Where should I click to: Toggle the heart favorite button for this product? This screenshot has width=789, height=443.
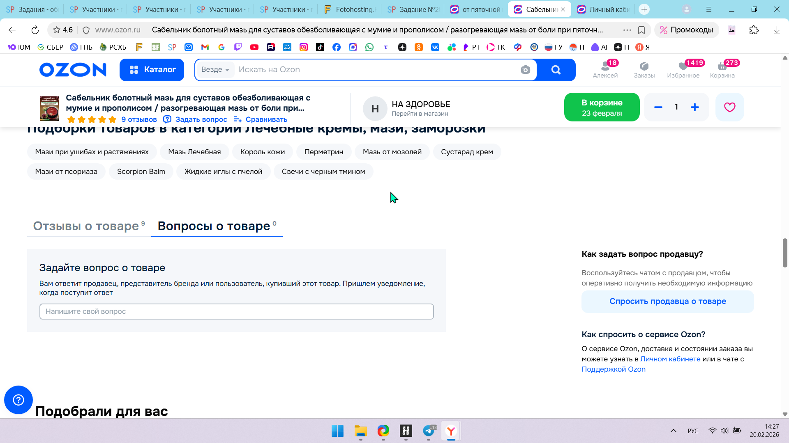[x=729, y=107]
